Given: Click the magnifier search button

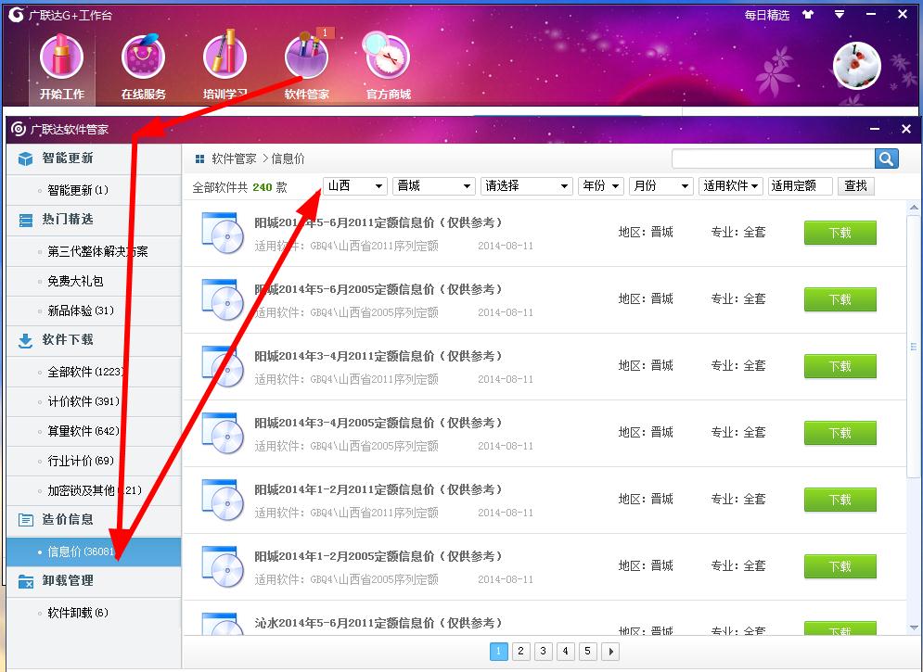Looking at the screenshot, I should tap(887, 158).
